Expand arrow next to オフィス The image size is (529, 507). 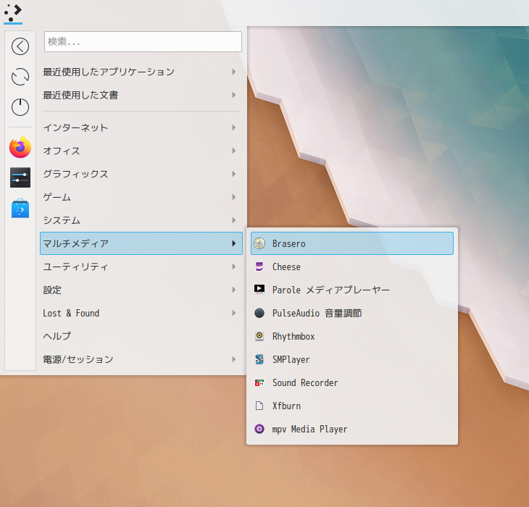tap(234, 151)
